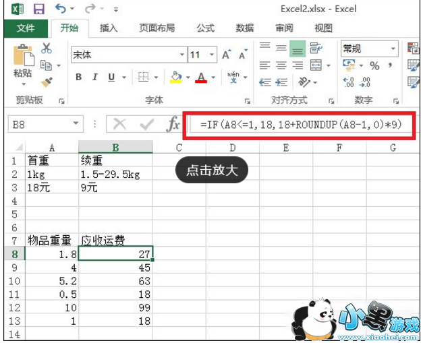Switch to the 页面布局 tab
Viewport: 421px width, 343px height.
tap(157, 28)
